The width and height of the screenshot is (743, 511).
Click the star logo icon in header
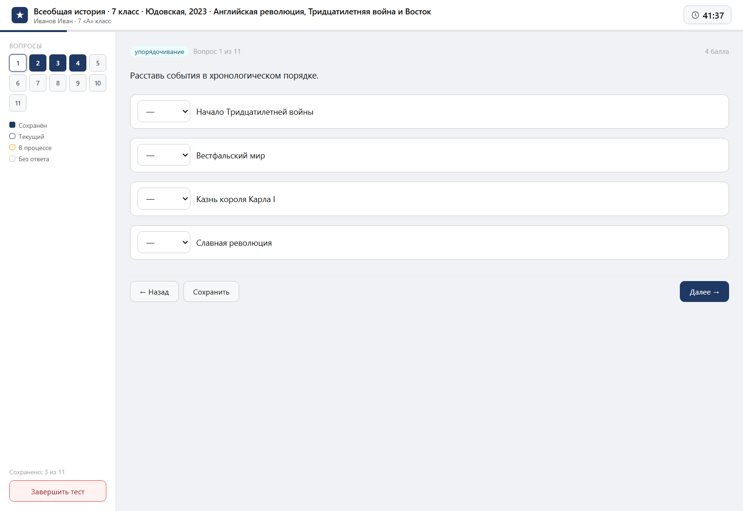pyautogui.click(x=20, y=15)
